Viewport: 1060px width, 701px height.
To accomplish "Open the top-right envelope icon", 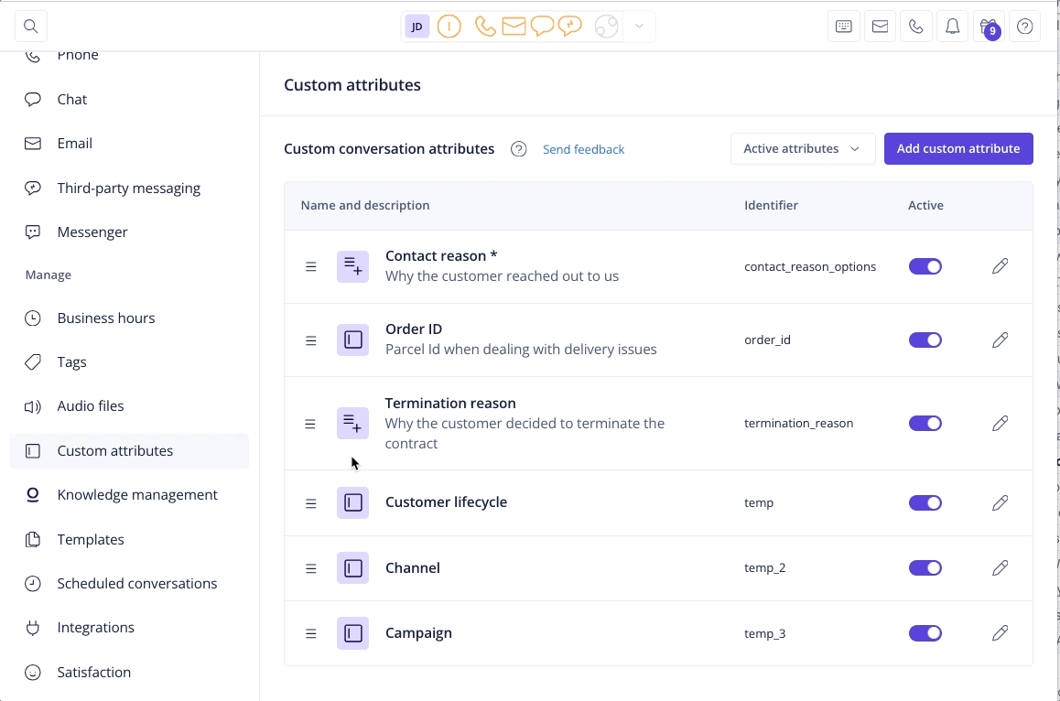I will coord(881,27).
